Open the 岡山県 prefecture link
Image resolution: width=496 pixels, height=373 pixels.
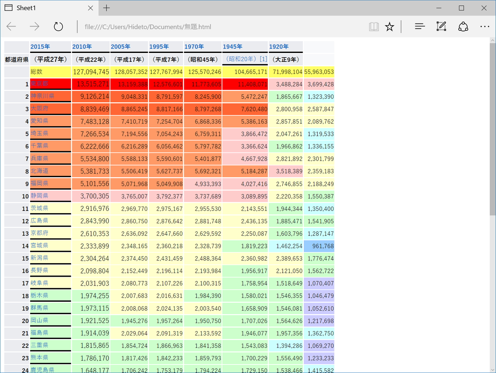[40, 320]
